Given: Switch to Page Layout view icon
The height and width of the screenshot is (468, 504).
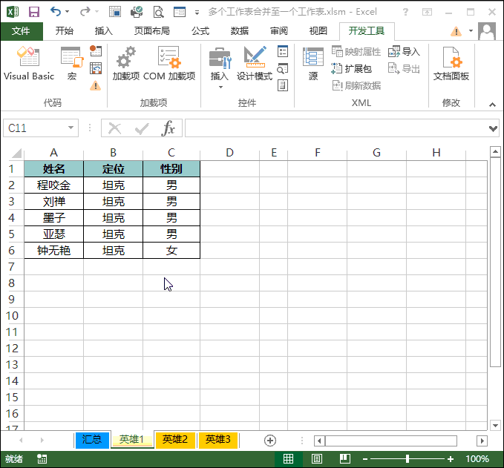Looking at the screenshot, I should [x=317, y=458].
